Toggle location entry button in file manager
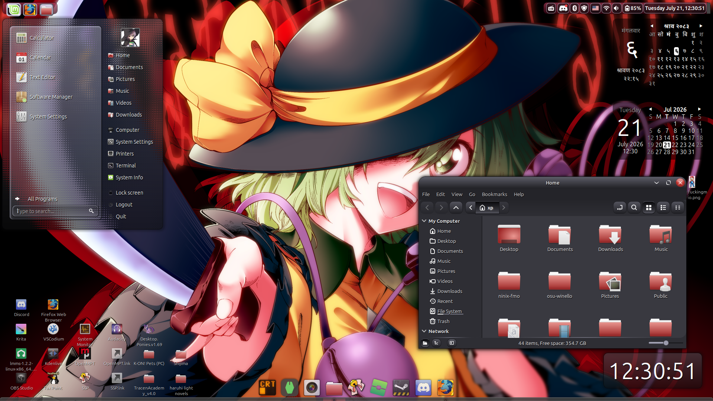 619,208
